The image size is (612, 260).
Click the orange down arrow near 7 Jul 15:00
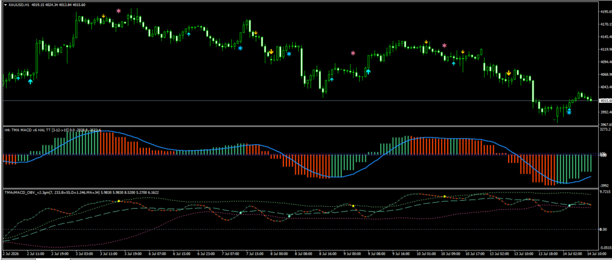(x=256, y=33)
